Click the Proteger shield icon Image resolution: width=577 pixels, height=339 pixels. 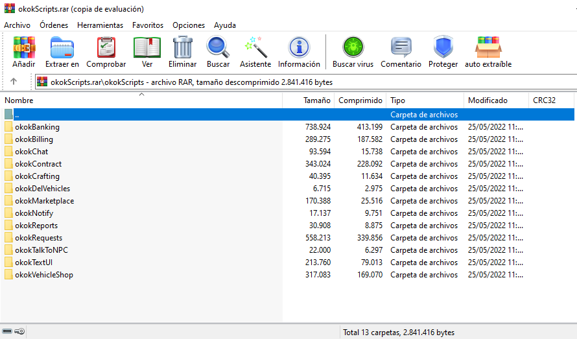(443, 47)
